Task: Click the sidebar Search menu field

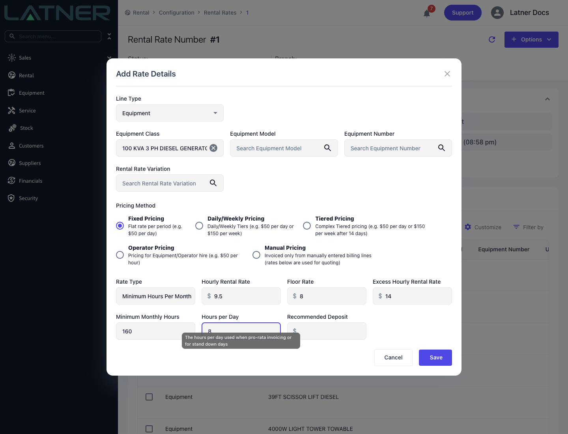Action: (53, 36)
